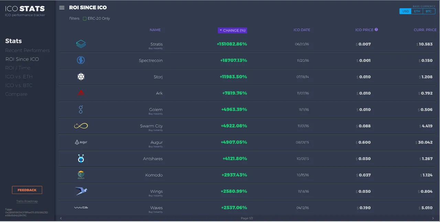Click the Tipjar wallet address
Screen dimensions: 440x222
point(26,214)
